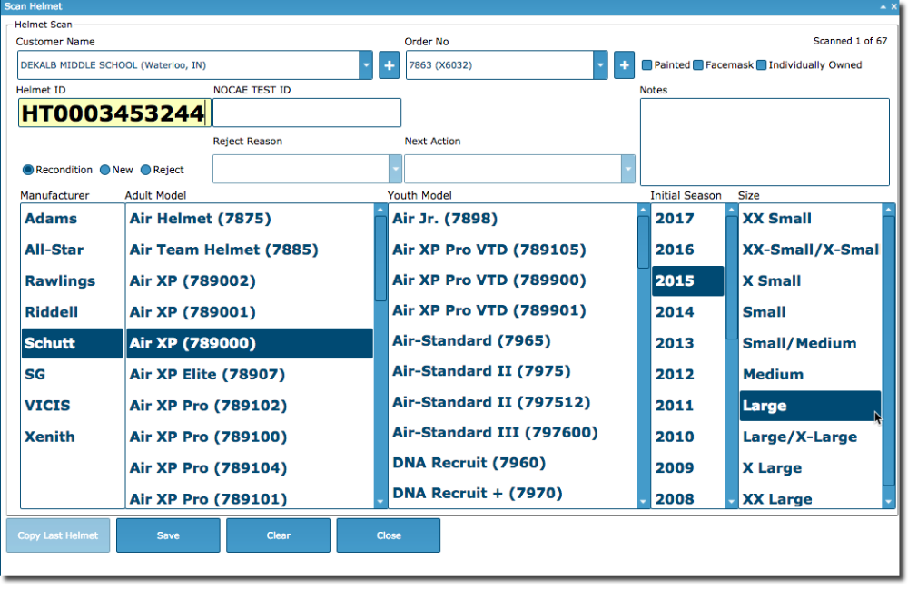Pick VICIS manufacturer
908x589 pixels.
pyautogui.click(x=72, y=406)
